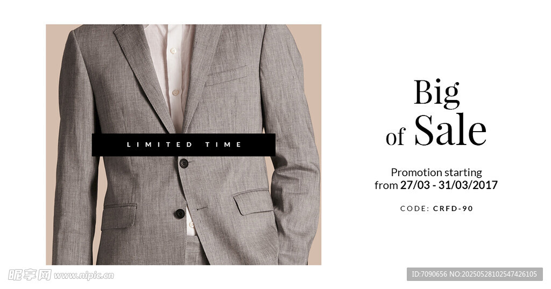The width and height of the screenshot is (551, 289).
Task: Click the upper jacket button
Action: 183,163
